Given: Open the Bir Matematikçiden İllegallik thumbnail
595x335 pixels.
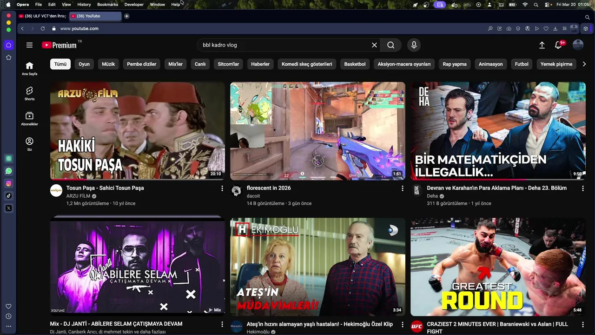Looking at the screenshot, I should (498, 131).
